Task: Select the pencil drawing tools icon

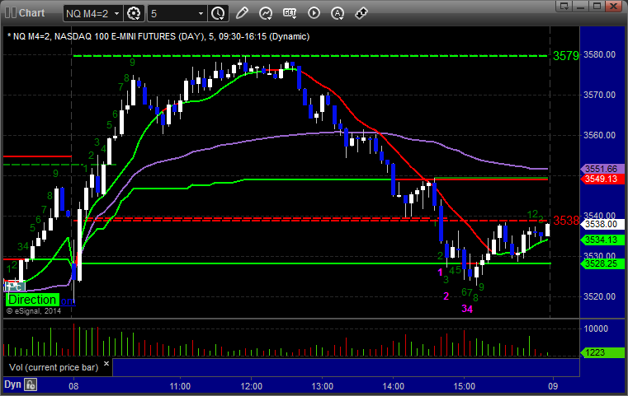Action: 242,13
